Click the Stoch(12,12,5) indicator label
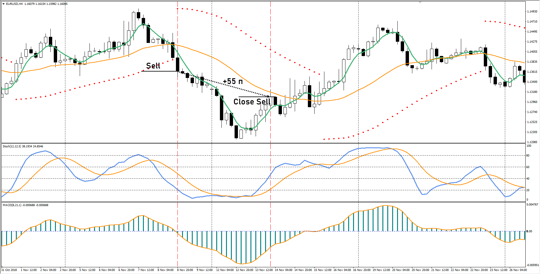Image resolution: width=540 pixels, height=274 pixels. [x=12, y=146]
